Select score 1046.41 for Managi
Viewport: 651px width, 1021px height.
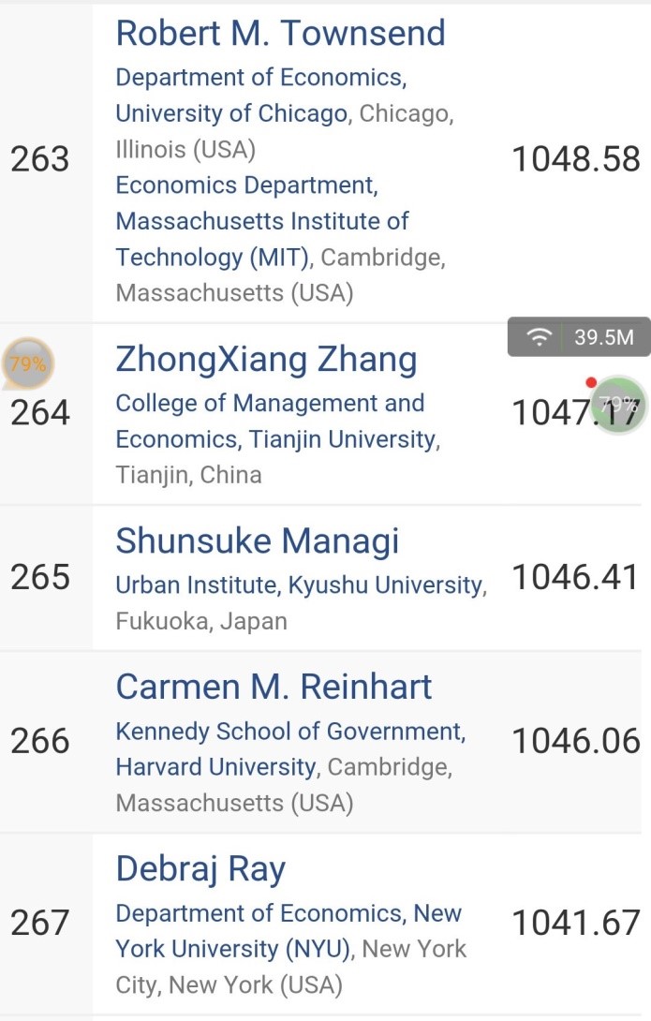coord(575,577)
